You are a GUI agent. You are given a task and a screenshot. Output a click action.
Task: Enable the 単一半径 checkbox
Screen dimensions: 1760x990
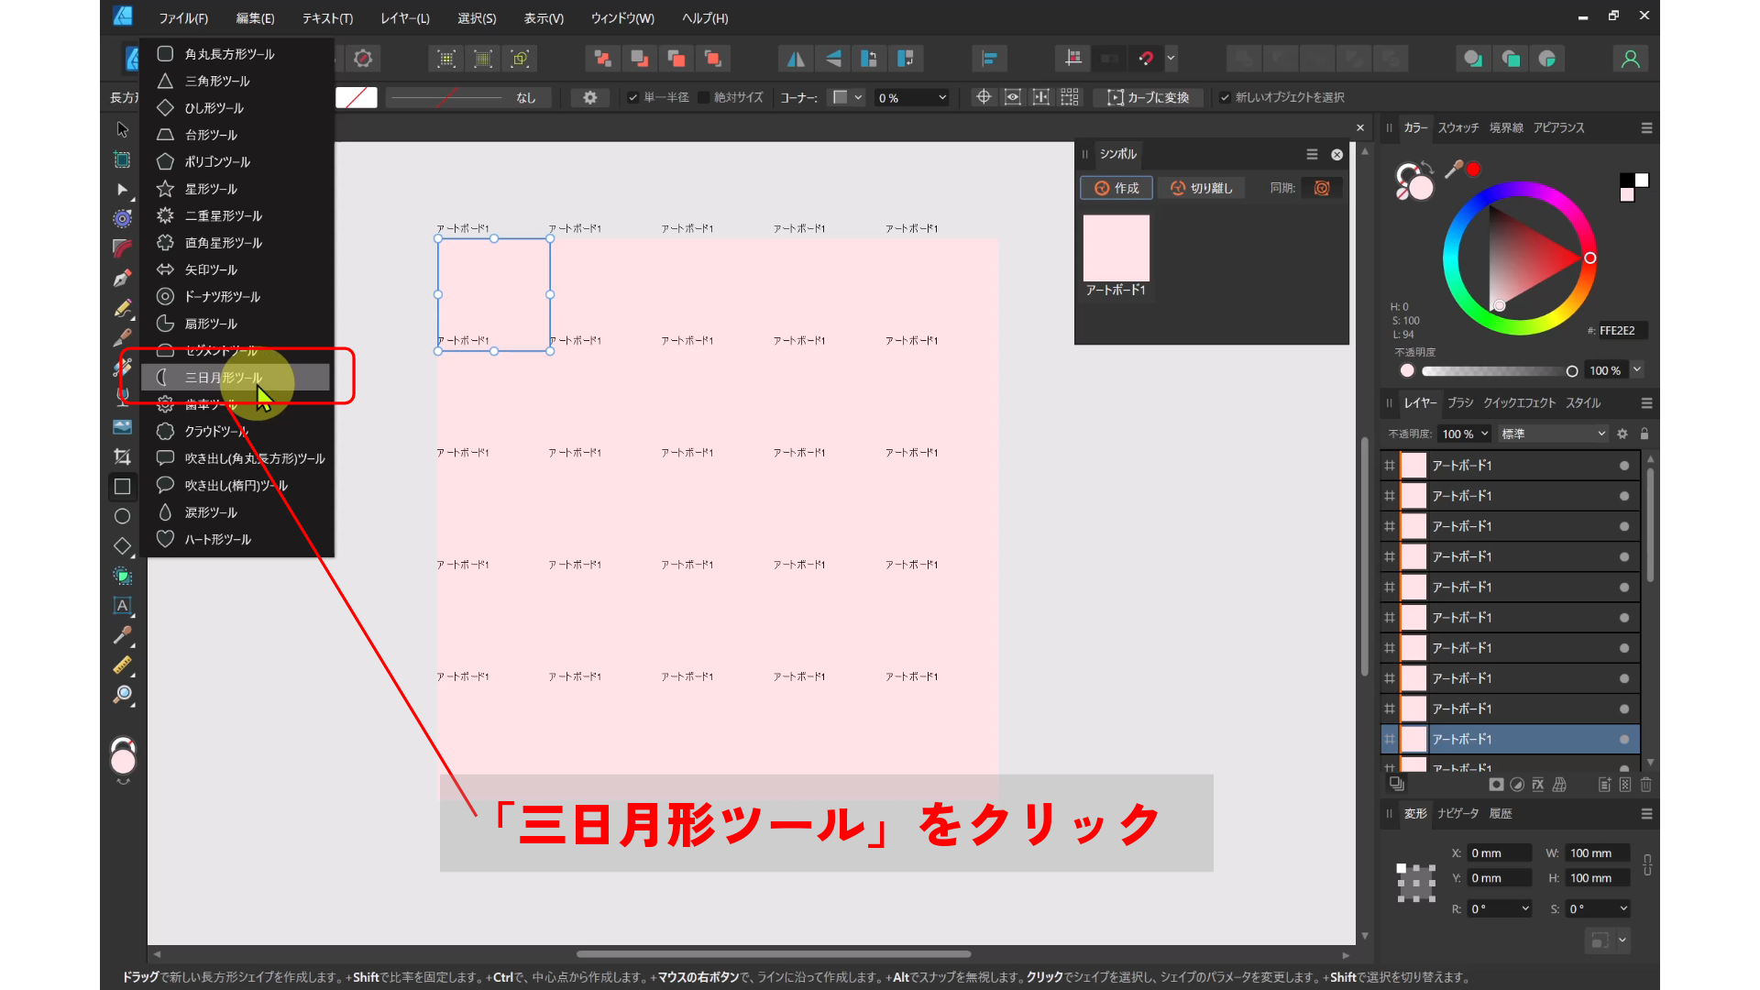632,96
